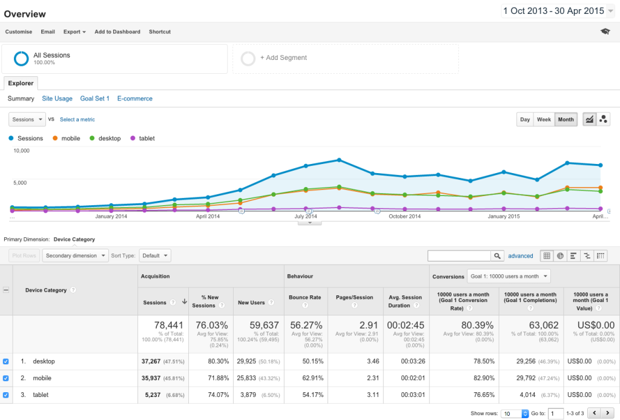Expand the Goal 1 conversions dropdown

(x=509, y=276)
